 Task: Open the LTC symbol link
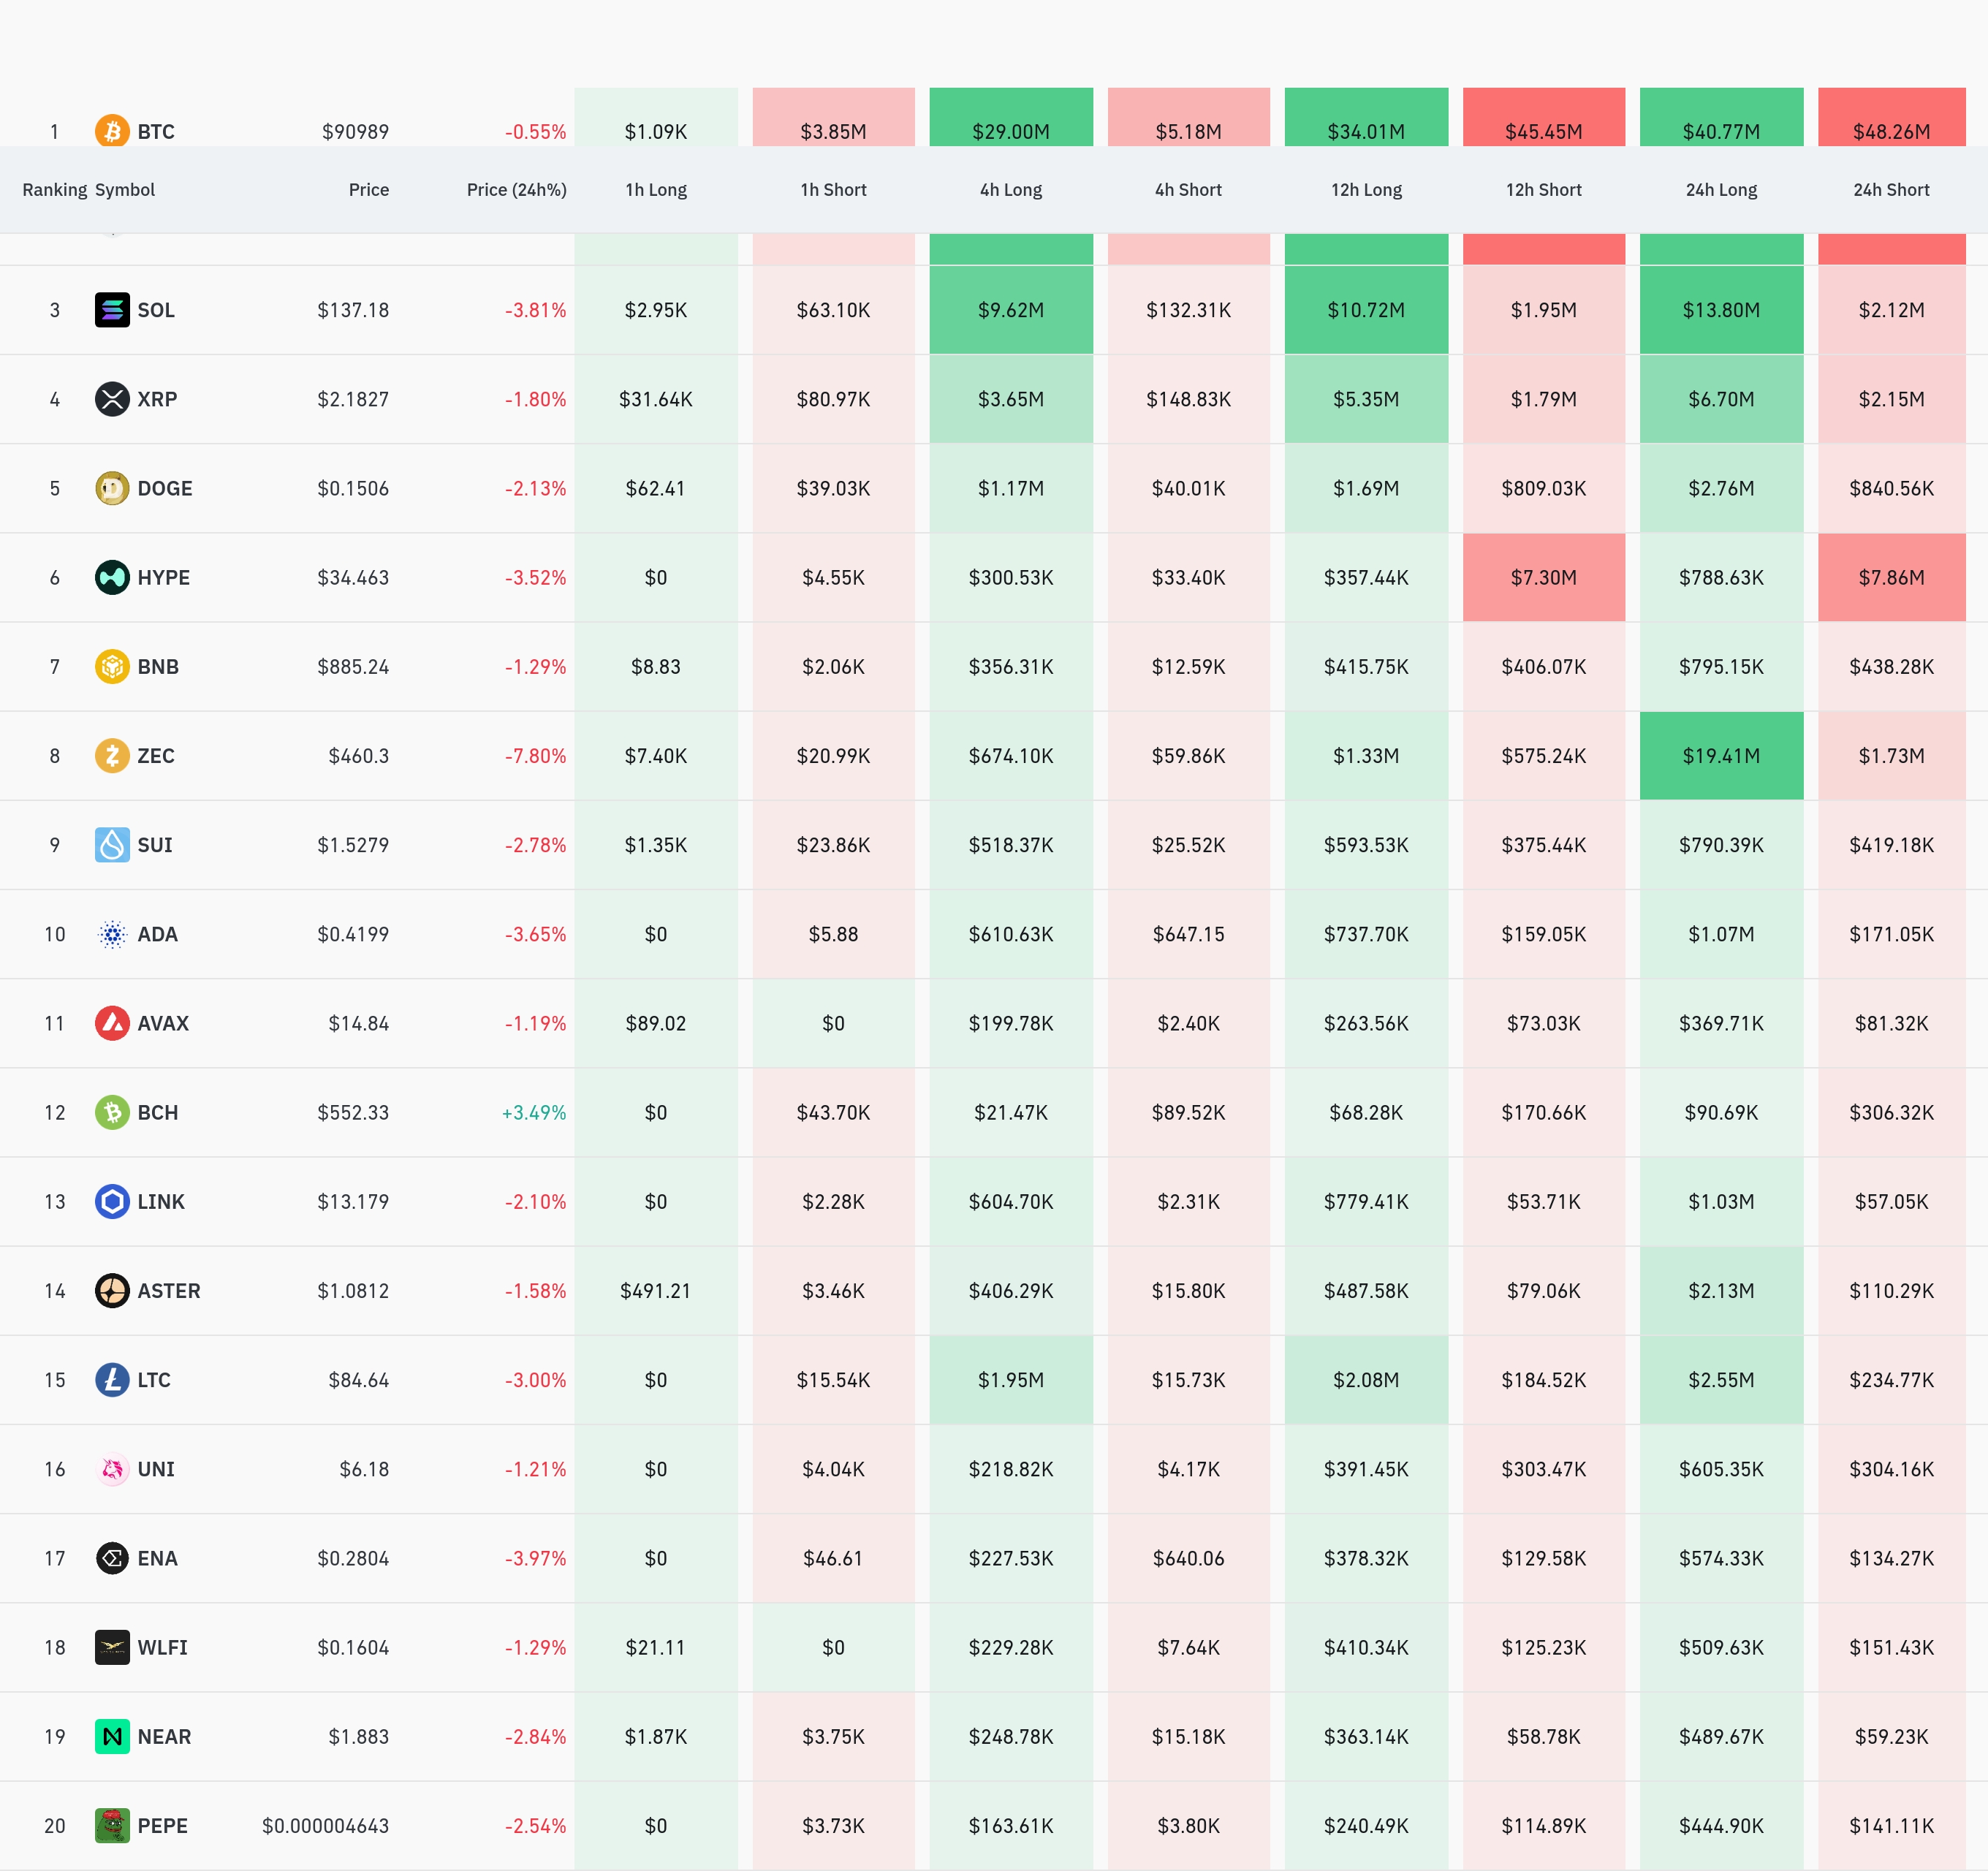coord(154,1380)
